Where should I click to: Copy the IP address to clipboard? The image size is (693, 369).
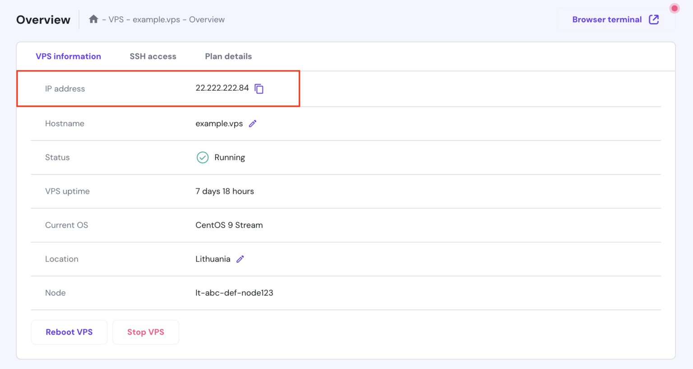pos(259,89)
